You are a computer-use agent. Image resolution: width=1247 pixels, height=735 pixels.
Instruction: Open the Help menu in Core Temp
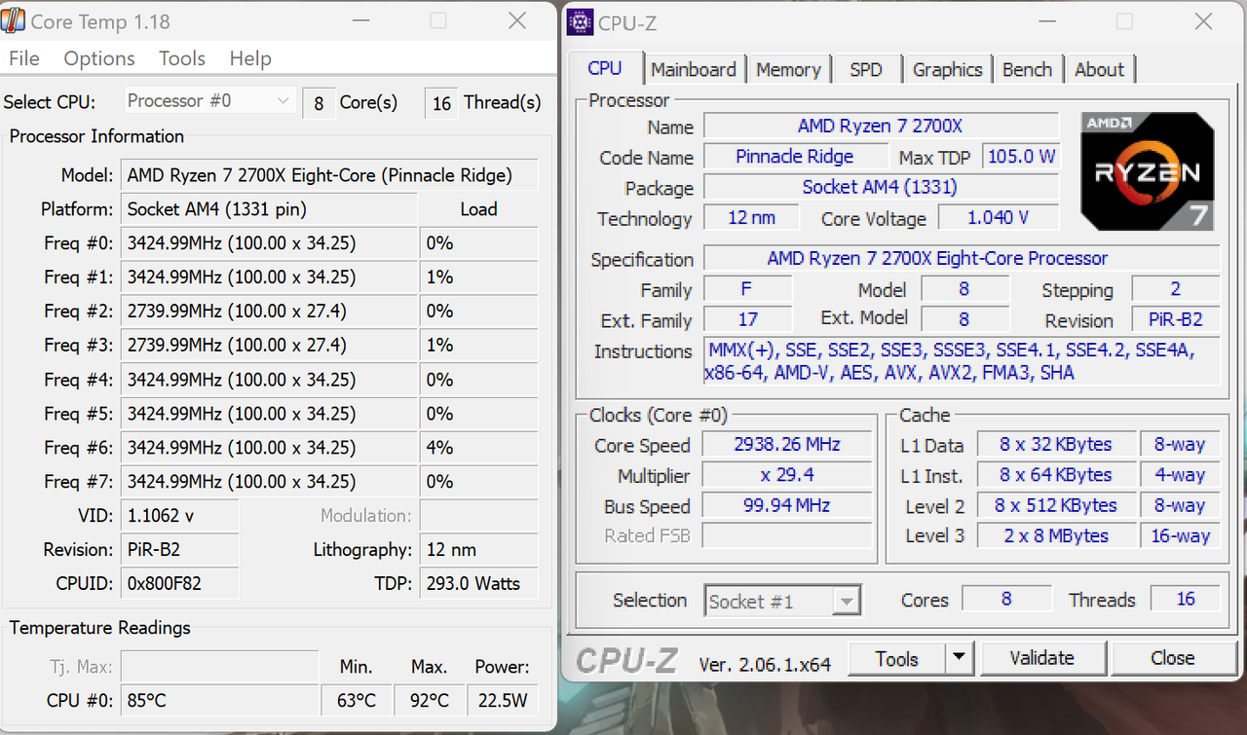[249, 58]
